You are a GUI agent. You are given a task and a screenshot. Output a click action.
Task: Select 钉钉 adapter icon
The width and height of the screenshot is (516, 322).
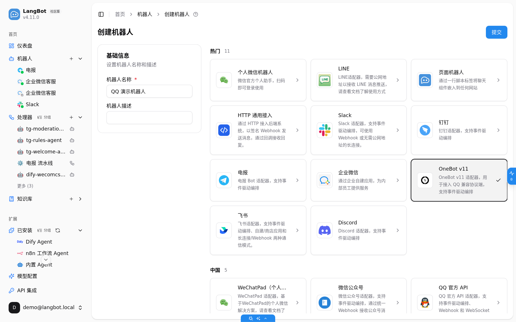[x=425, y=130]
